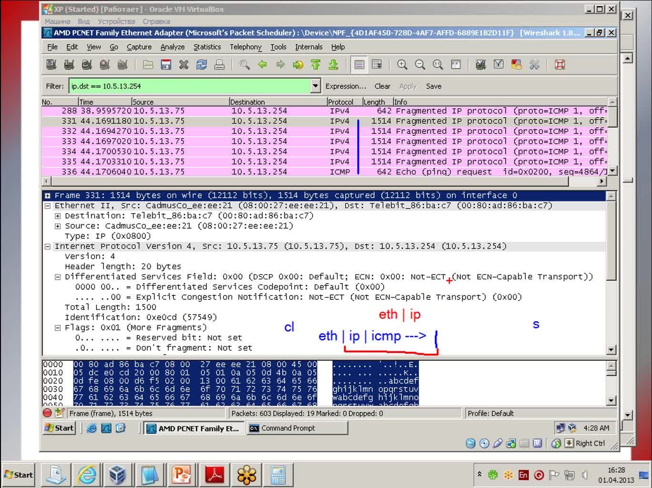
Task: Open Calculator from host taskbar
Action: click(x=278, y=475)
